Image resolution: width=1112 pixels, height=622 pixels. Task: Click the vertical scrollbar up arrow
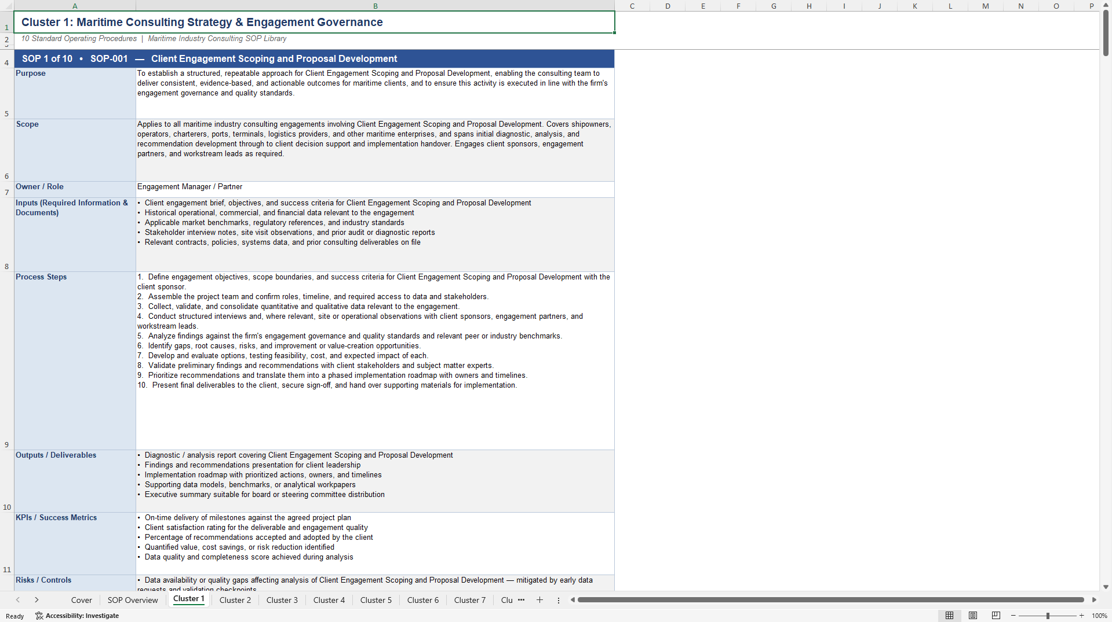click(x=1106, y=5)
